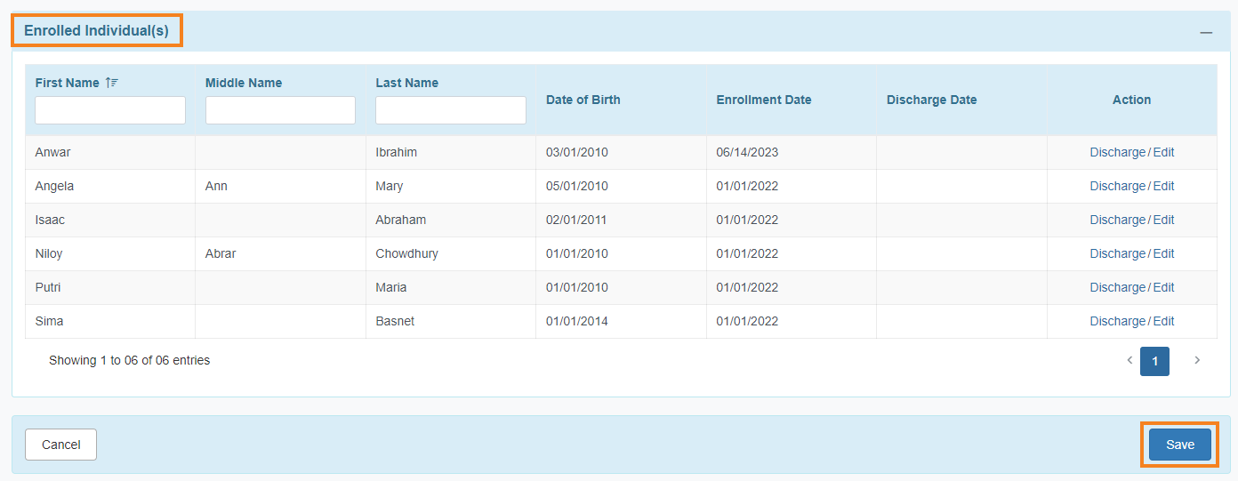Edit Anwar Ibrahim's enrollment
This screenshot has height=481, width=1238.
point(1163,152)
